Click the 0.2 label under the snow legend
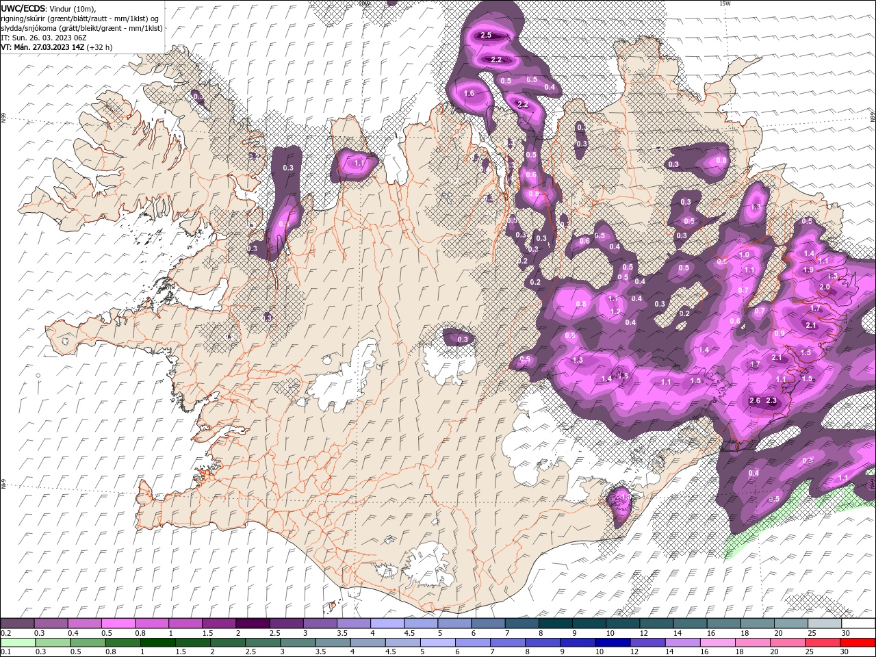 6,633
